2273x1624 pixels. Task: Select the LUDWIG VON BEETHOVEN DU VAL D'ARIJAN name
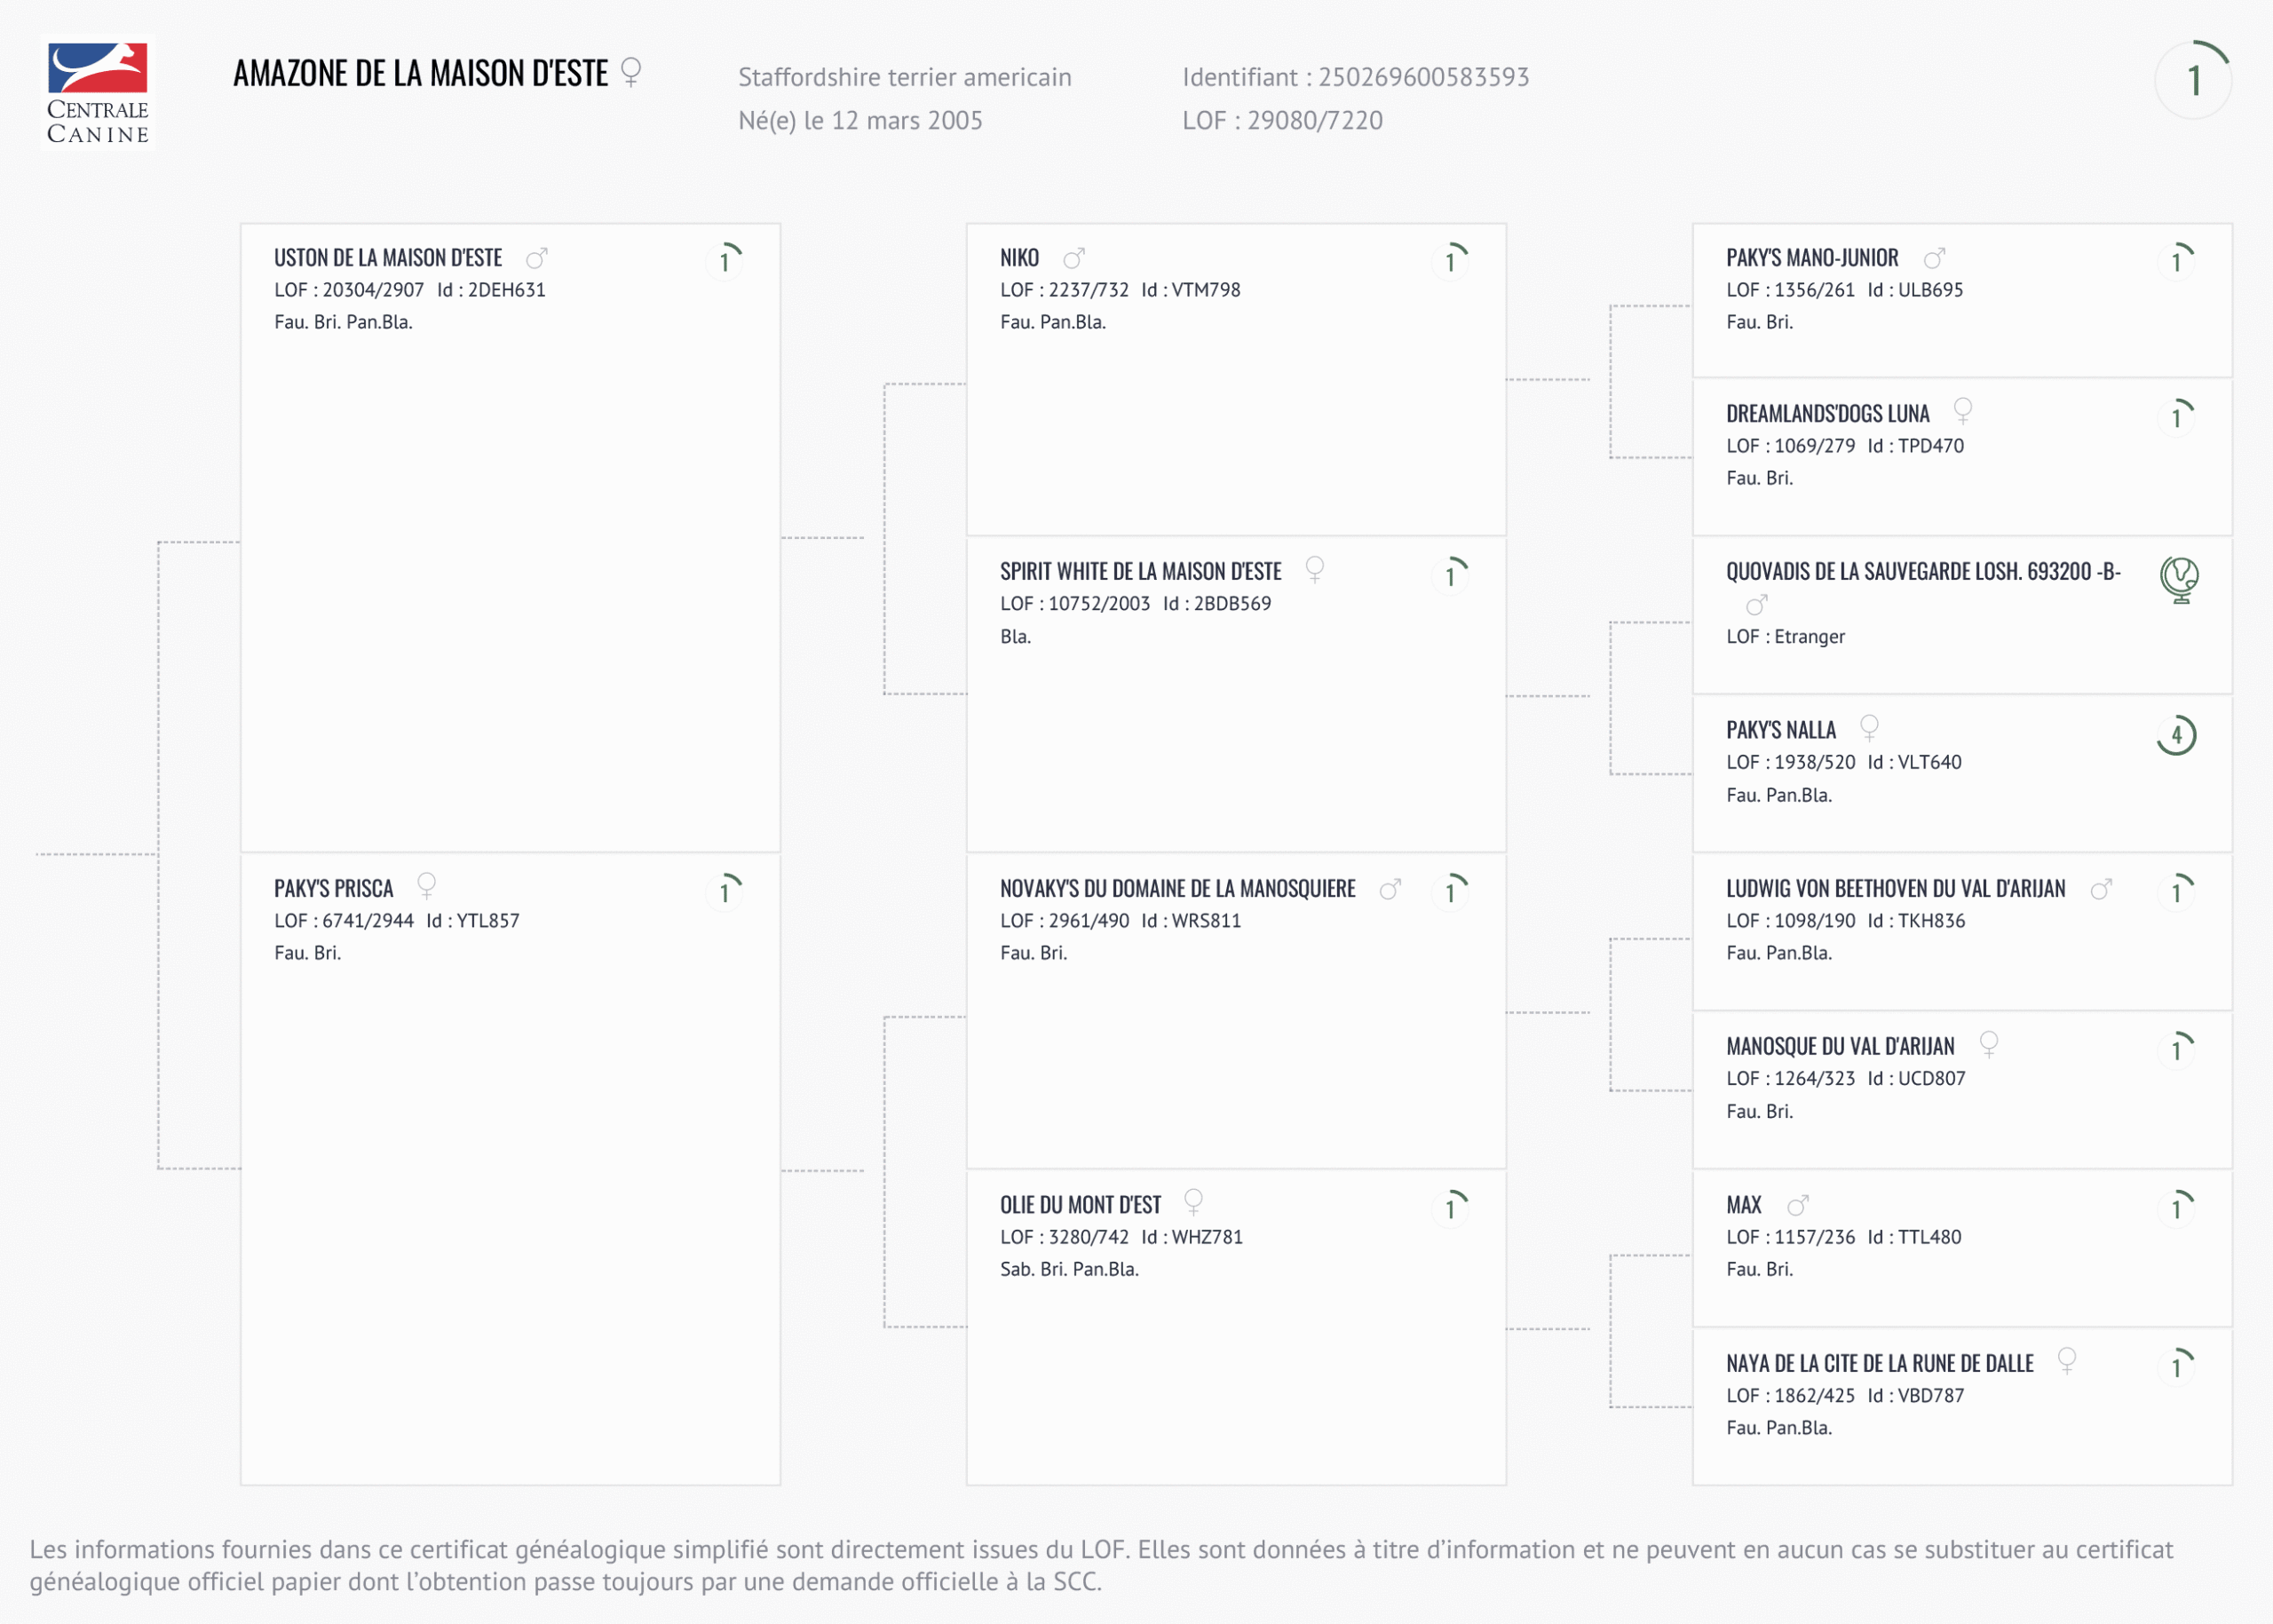1895,889
